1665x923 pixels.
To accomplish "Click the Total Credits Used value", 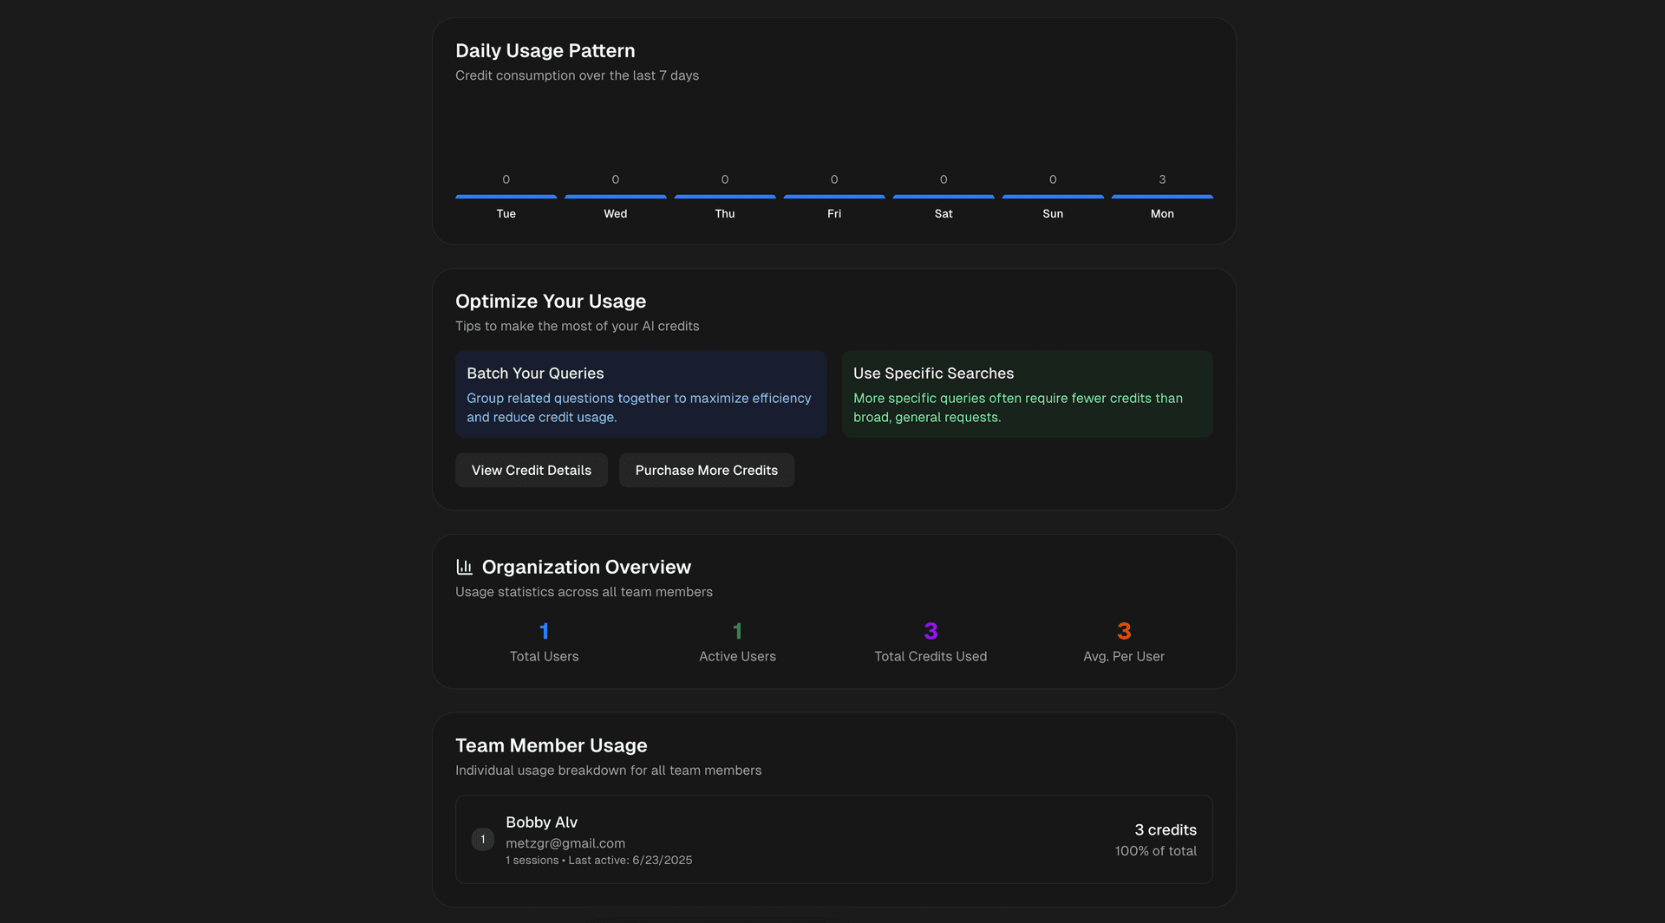I will tap(930, 641).
